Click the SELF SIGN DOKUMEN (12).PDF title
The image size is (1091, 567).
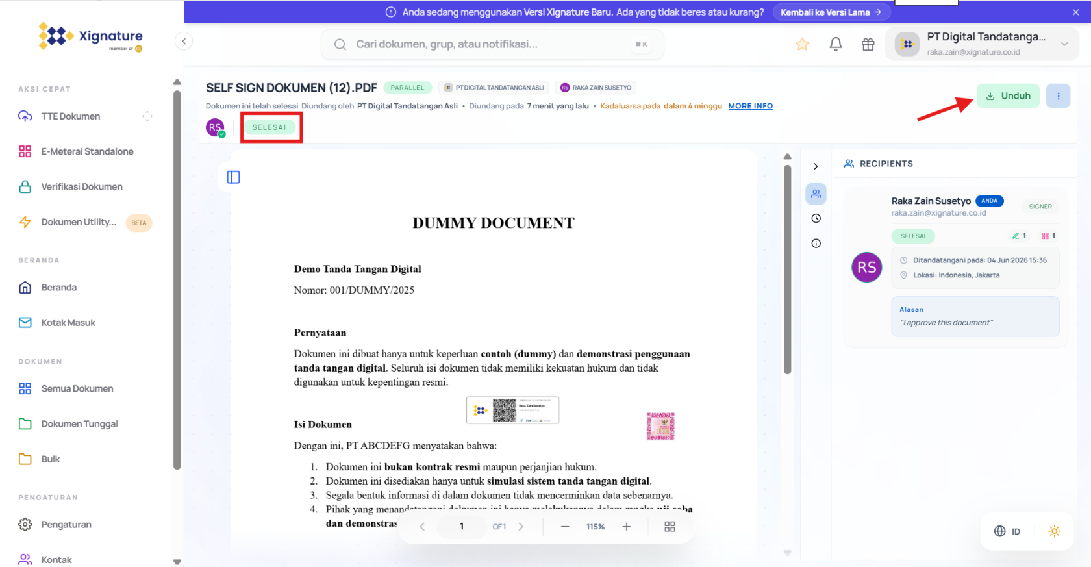click(x=291, y=88)
